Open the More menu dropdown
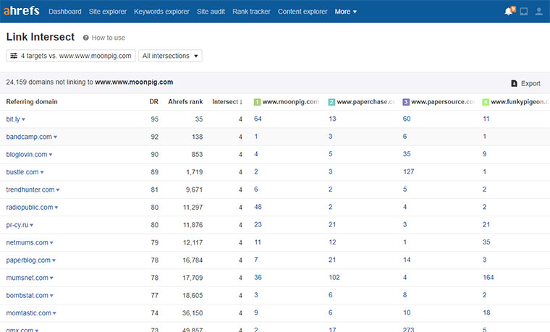Screen dimensions: 550x332 pos(345,12)
